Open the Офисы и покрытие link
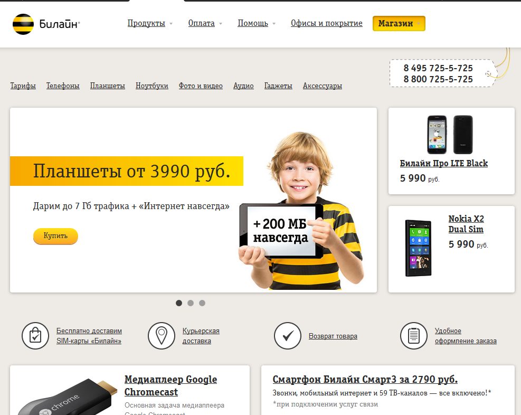521x415 pixels. click(327, 23)
